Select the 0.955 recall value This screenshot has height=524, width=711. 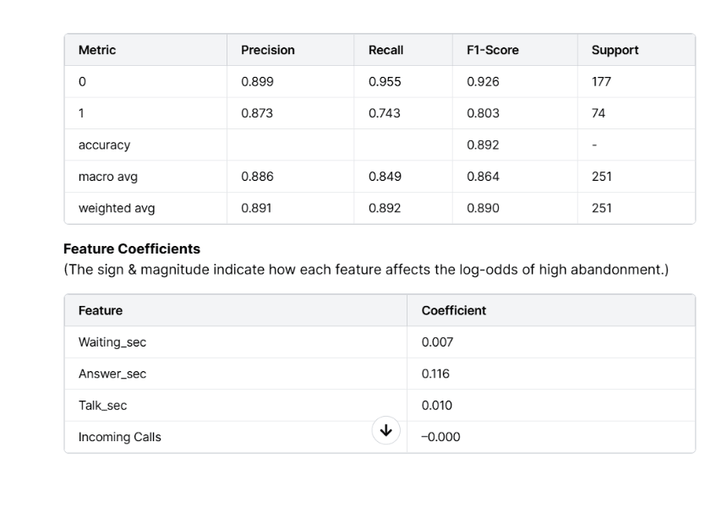click(385, 82)
